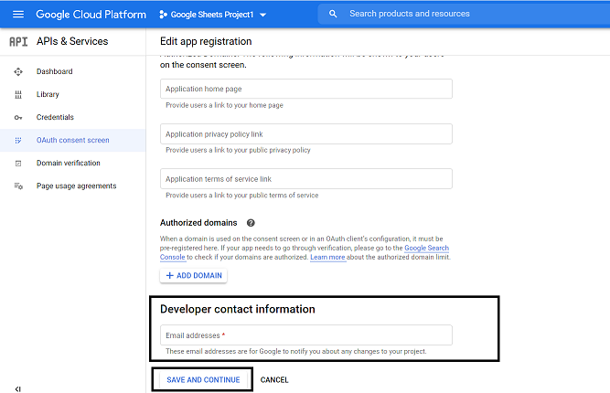Click the Library icon in sidebar
Screen dimensions: 610x393
point(18,94)
